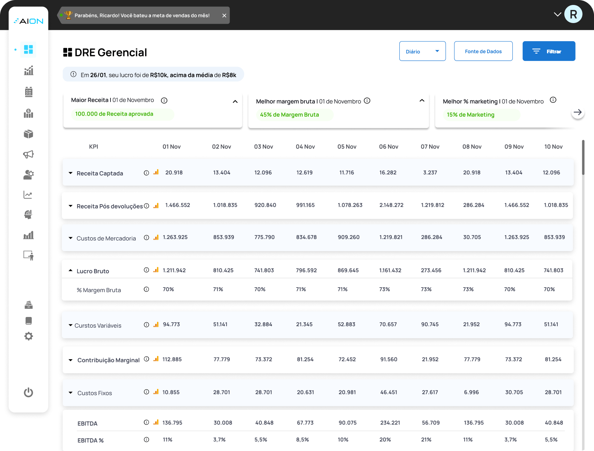The image size is (594, 451).
Task: Collapse the Lucro Bruto row
Action: 70,269
